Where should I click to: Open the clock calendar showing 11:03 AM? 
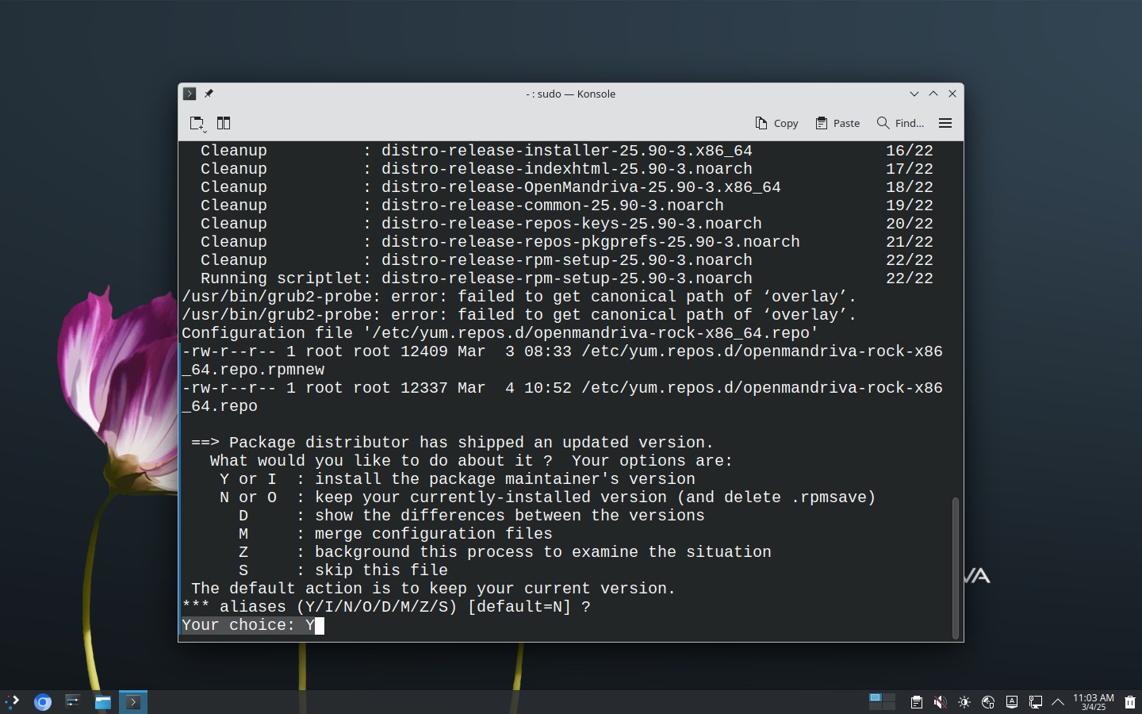pyautogui.click(x=1094, y=702)
